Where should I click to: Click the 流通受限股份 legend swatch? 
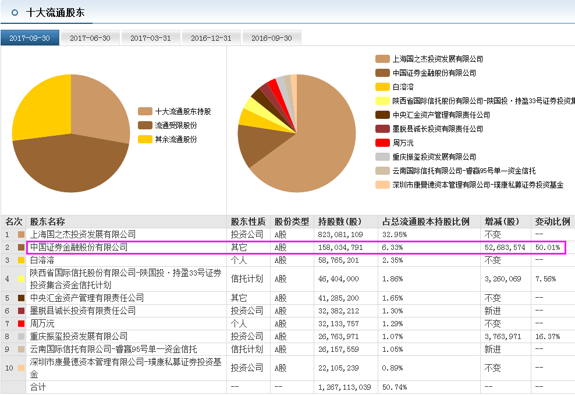click(x=145, y=125)
